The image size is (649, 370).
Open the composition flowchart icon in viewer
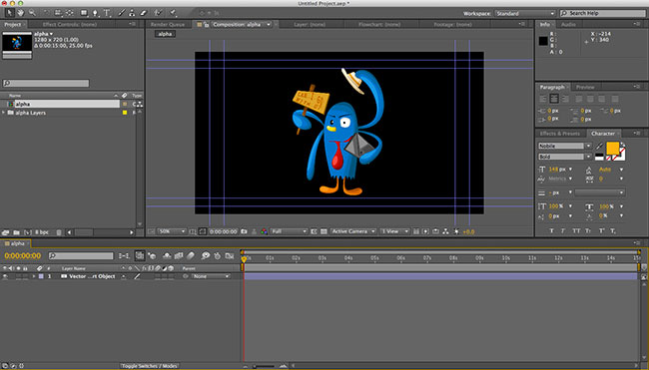(445, 231)
